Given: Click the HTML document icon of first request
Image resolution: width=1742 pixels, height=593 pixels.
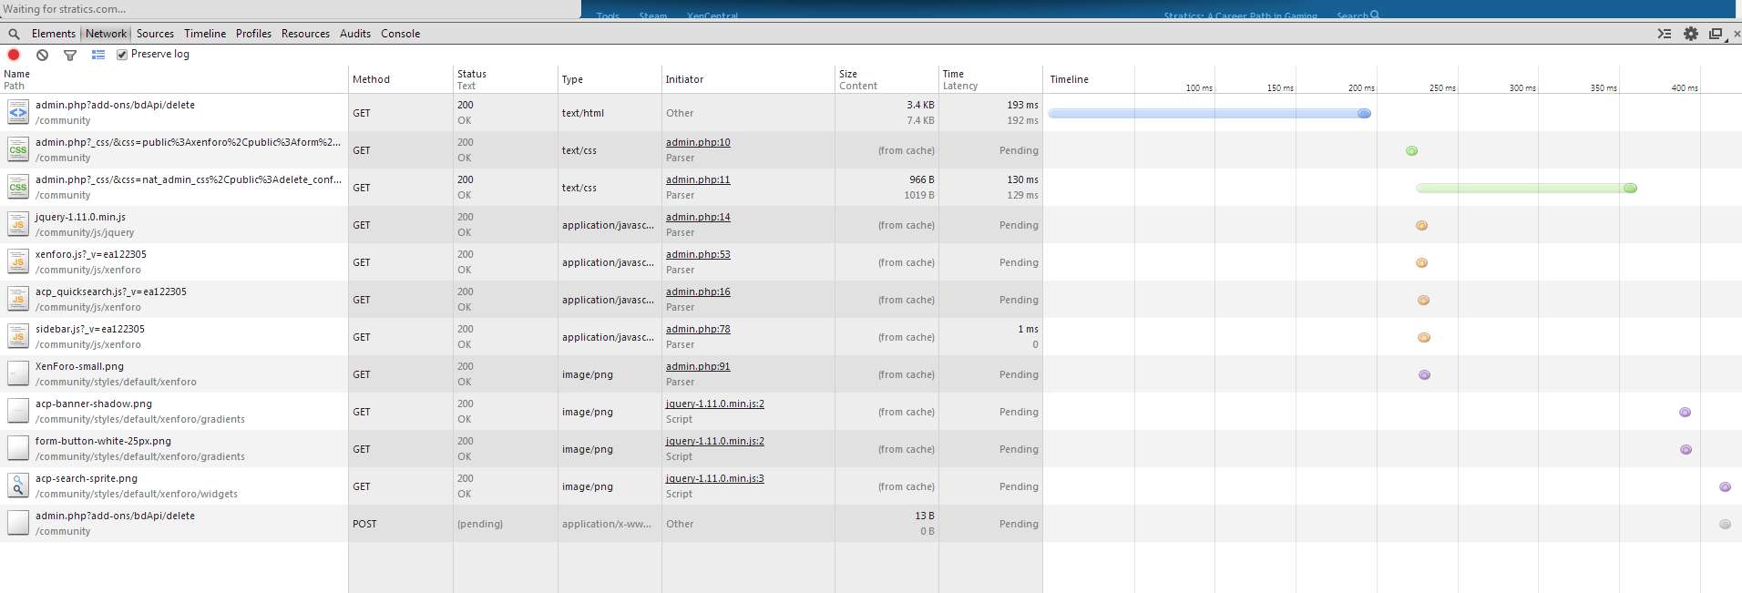Looking at the screenshot, I should (17, 112).
